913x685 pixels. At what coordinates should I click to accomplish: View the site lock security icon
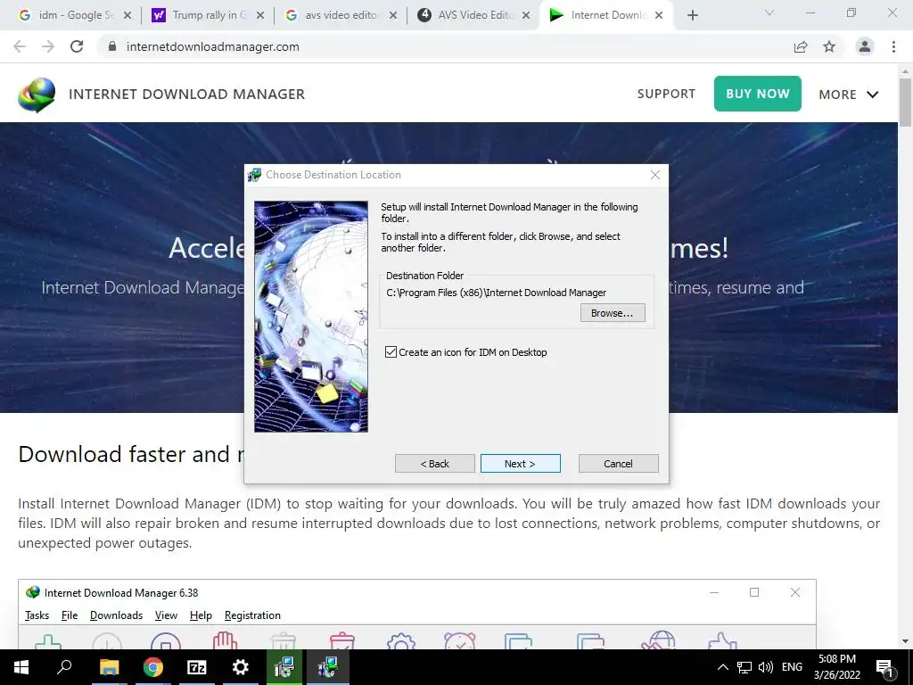coord(112,46)
